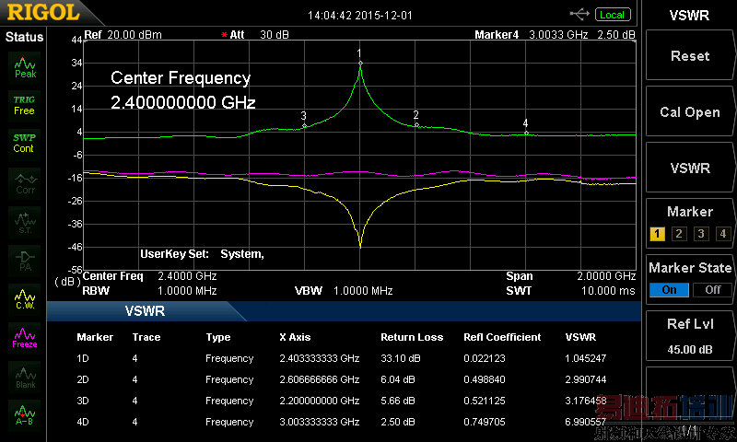Click the Span 2.0000 GHz value
This screenshot has height=442, width=737.
click(606, 276)
